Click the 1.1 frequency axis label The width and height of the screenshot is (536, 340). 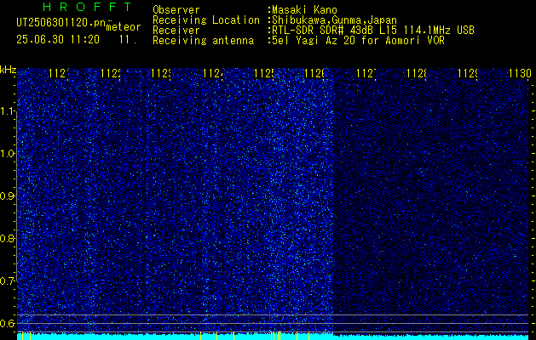click(x=7, y=111)
